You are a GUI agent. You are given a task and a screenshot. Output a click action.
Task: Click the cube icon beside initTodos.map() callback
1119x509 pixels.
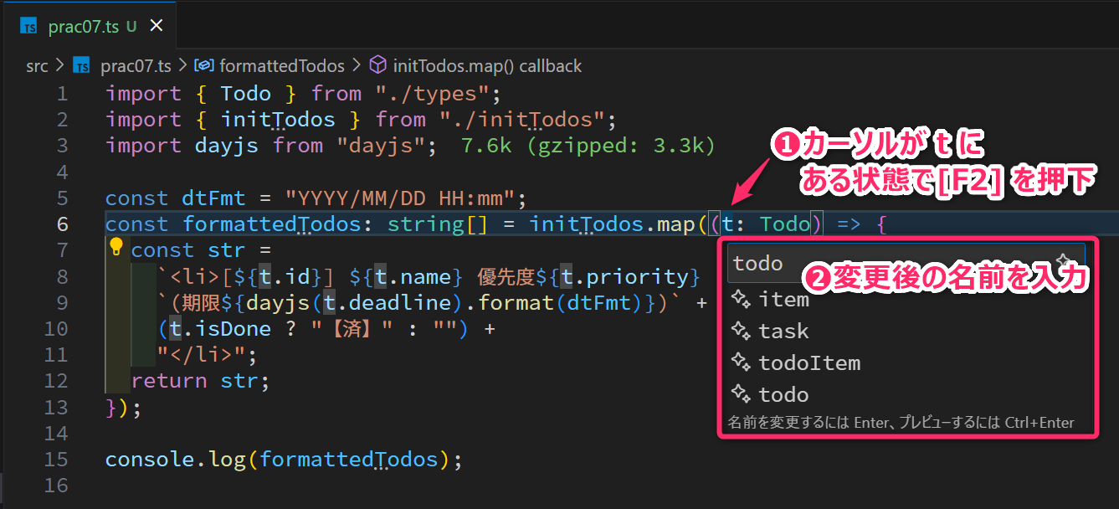tap(378, 65)
